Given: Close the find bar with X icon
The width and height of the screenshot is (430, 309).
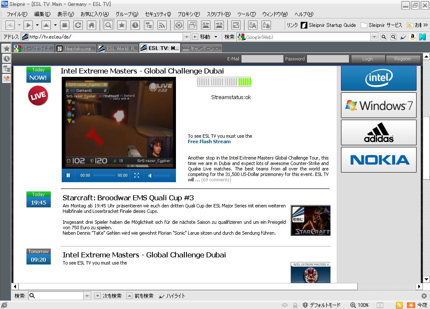Looking at the screenshot, I should pos(424,296).
